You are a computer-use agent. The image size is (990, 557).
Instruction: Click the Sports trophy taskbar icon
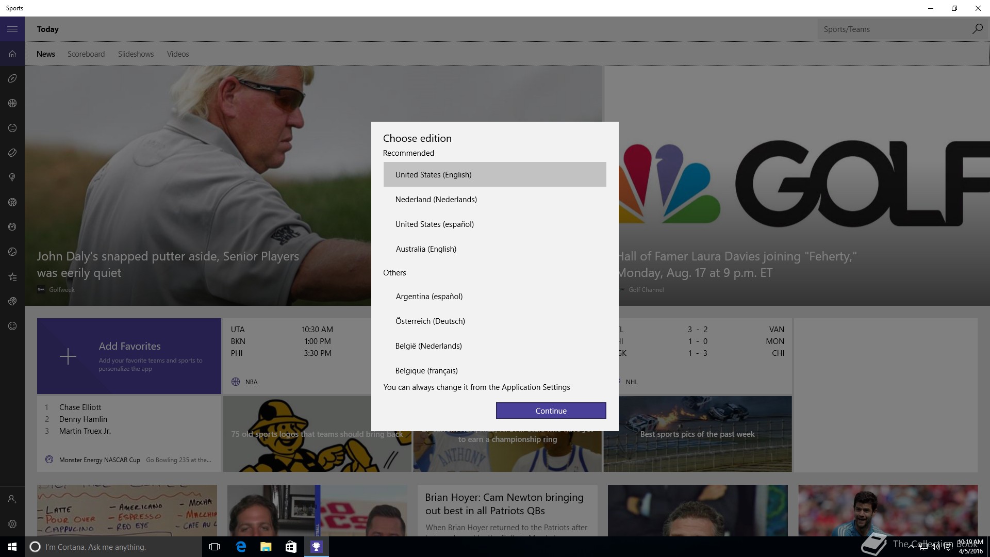pos(316,547)
